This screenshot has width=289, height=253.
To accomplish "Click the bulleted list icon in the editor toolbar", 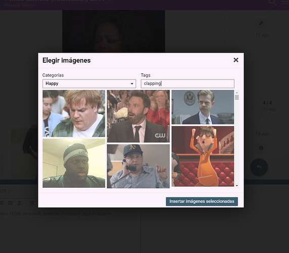I will (x=32, y=203).
